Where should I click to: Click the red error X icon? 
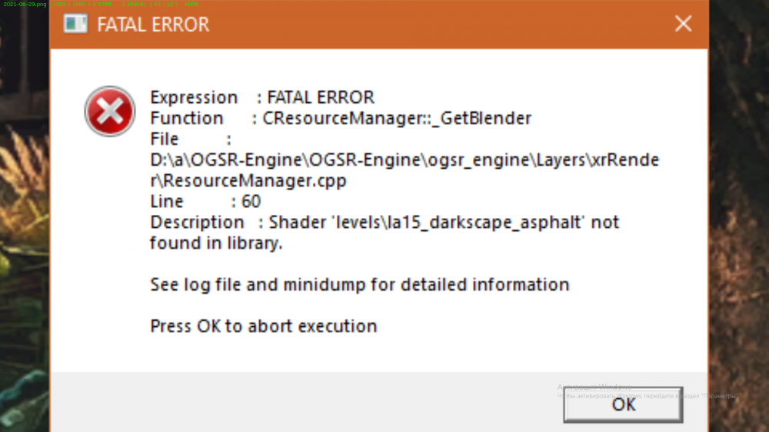110,111
